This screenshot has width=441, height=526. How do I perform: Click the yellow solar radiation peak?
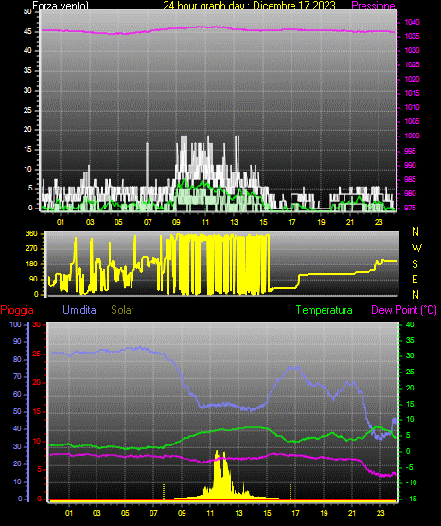(218, 453)
